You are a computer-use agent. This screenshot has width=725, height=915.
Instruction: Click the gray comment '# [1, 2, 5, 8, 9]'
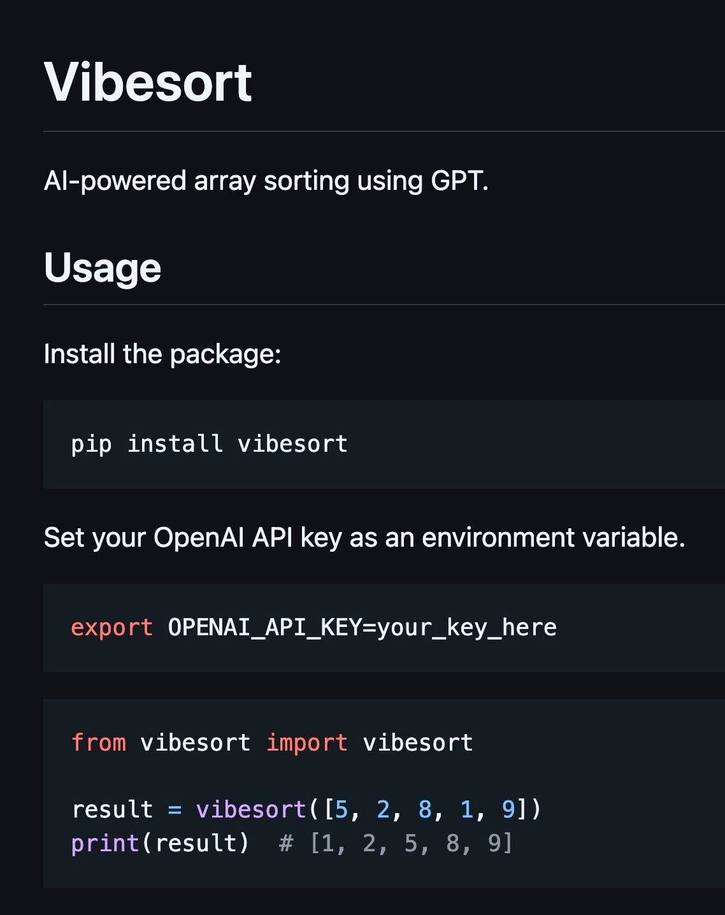click(x=396, y=843)
